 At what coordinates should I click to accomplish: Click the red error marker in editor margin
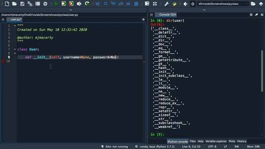(x=144, y=62)
